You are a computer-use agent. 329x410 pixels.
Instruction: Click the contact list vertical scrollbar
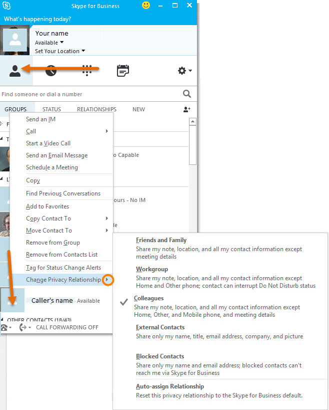[x=193, y=145]
